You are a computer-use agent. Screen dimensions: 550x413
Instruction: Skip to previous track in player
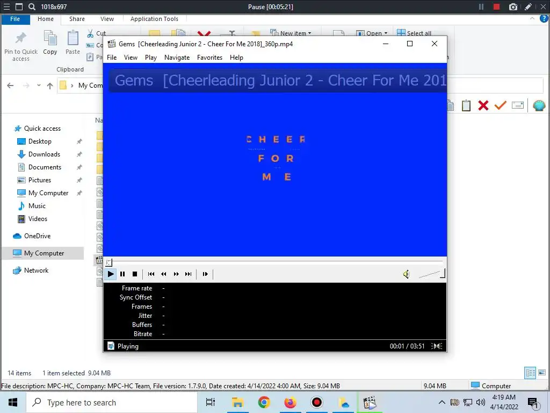click(x=151, y=274)
